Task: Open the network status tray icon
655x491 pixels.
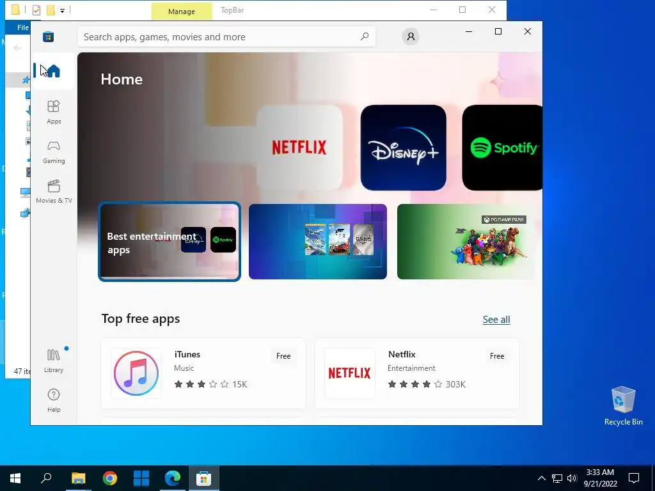Action: (x=557, y=478)
